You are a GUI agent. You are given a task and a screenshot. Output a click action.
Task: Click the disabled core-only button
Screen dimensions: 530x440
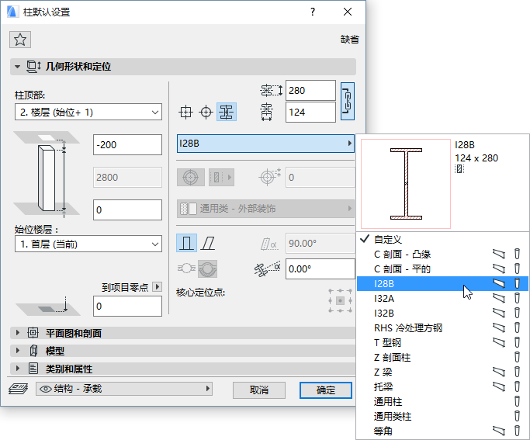[x=191, y=177]
